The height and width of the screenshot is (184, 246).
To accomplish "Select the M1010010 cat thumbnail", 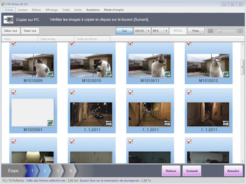I will pyautogui.click(x=91, y=66).
